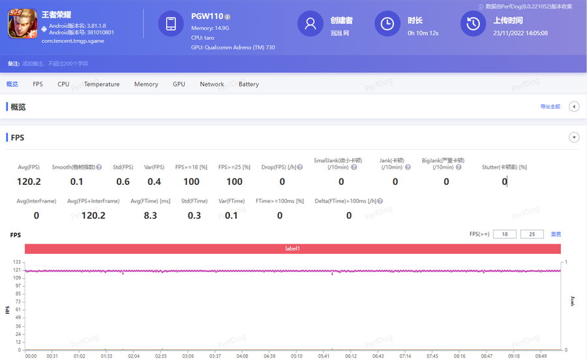The image size is (587, 360).
Task: Collapse the FPS section dropdown arrow
Action: pos(574,137)
